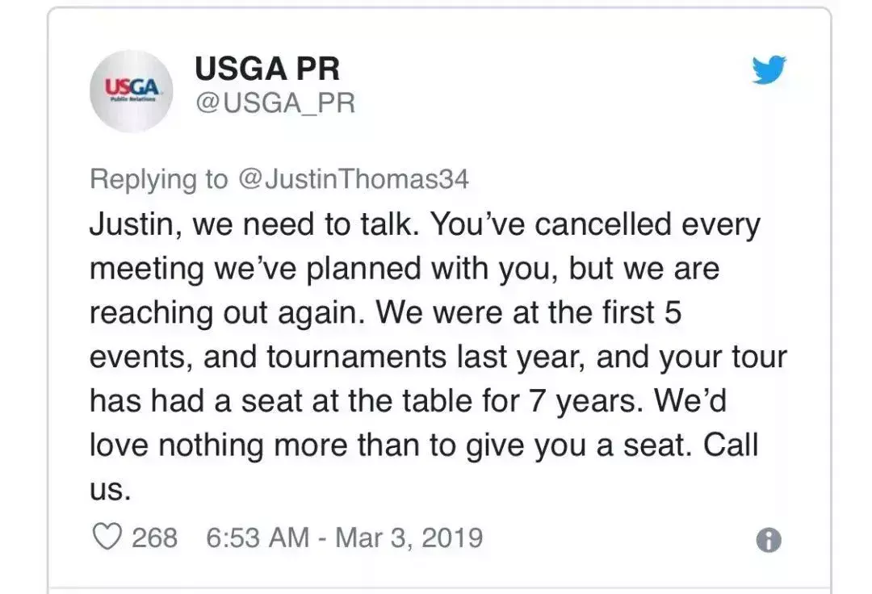This screenshot has height=594, width=872.
Task: Open the info icon beside the timestamp
Action: point(769,540)
